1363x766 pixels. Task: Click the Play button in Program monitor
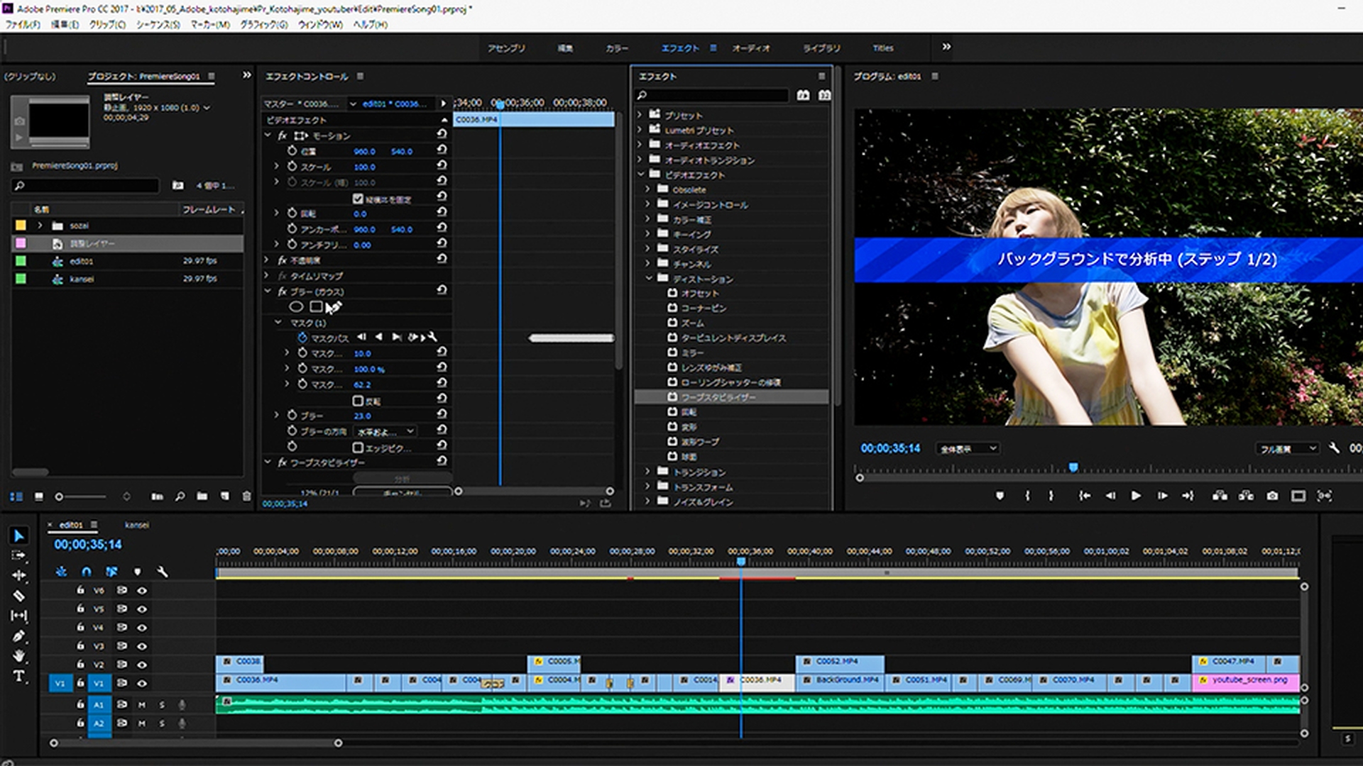click(x=1136, y=496)
